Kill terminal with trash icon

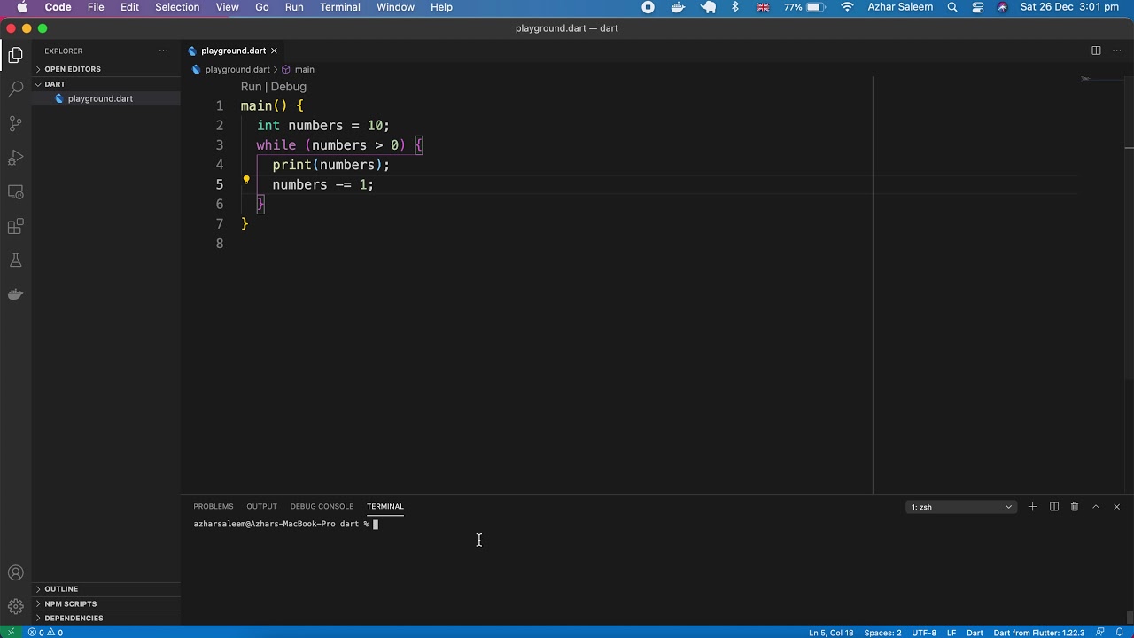click(x=1075, y=507)
